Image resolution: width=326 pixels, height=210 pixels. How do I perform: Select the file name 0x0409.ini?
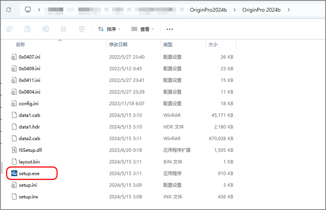tap(30, 69)
